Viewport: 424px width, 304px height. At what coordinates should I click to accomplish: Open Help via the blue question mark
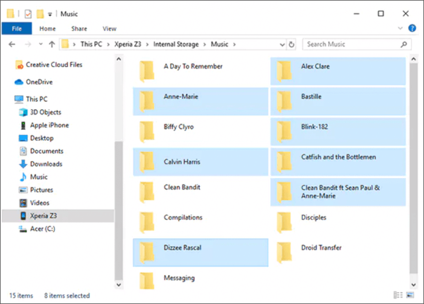412,28
